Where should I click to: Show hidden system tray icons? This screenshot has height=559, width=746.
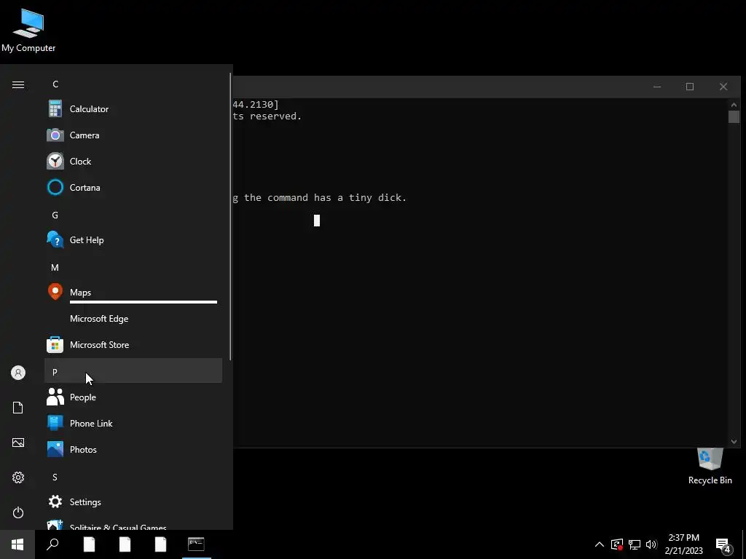tap(600, 544)
